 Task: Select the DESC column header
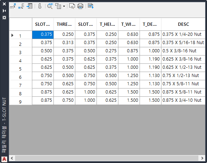point(183,24)
